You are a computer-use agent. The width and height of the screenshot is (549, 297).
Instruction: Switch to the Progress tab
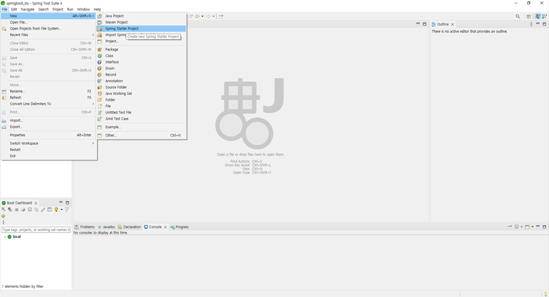[x=180, y=227]
